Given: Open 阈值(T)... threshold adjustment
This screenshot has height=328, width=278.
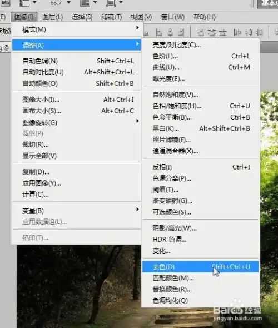Looking at the screenshot, I should (x=200, y=190).
